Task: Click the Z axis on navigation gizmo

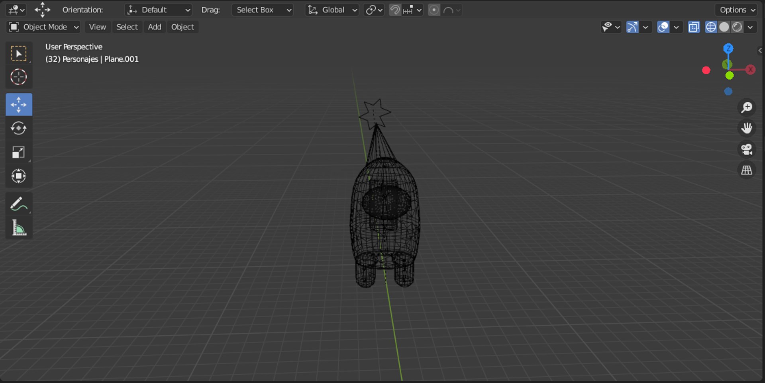Action: (728, 49)
